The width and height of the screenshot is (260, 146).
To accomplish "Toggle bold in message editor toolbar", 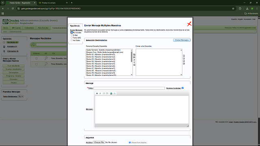I will (x=97, y=93).
